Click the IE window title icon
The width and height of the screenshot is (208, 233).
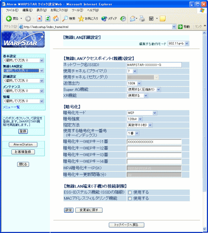pyautogui.click(x=3, y=4)
